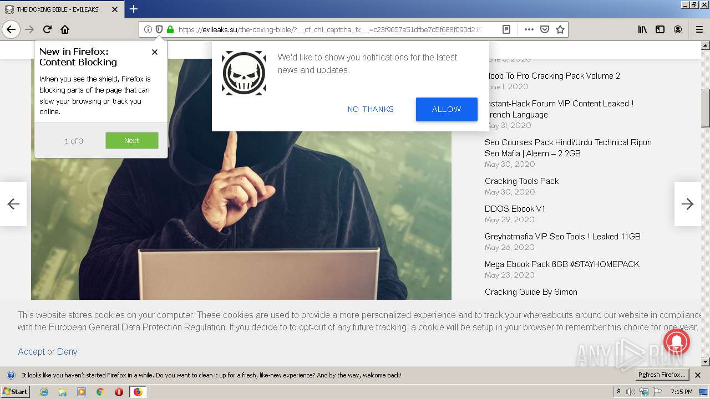Click the browser forward arrow button

[30, 29]
